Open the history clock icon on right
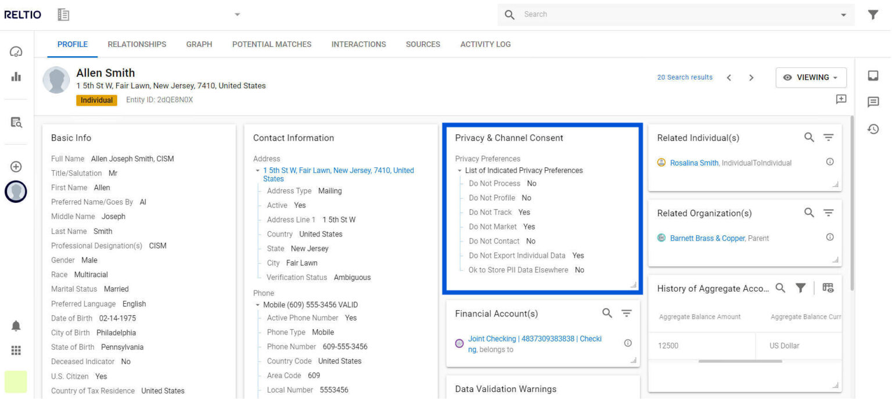Viewport: 892px width, 399px height. click(873, 129)
